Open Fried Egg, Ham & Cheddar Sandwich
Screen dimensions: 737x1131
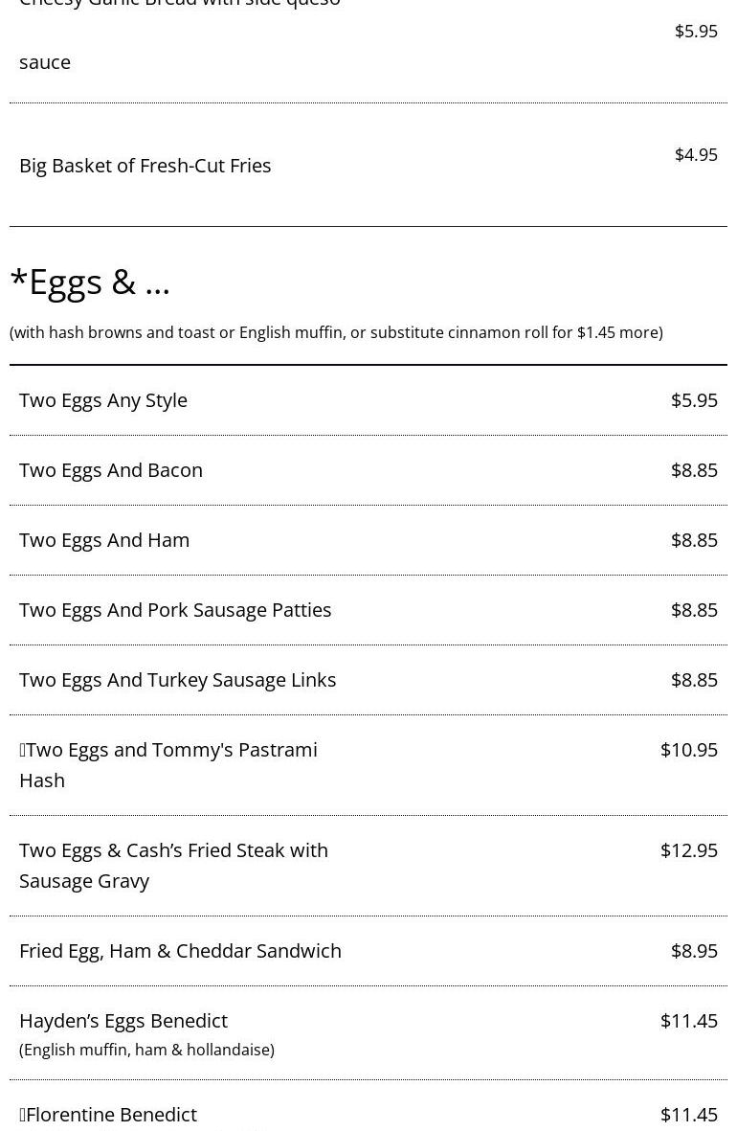click(x=180, y=951)
